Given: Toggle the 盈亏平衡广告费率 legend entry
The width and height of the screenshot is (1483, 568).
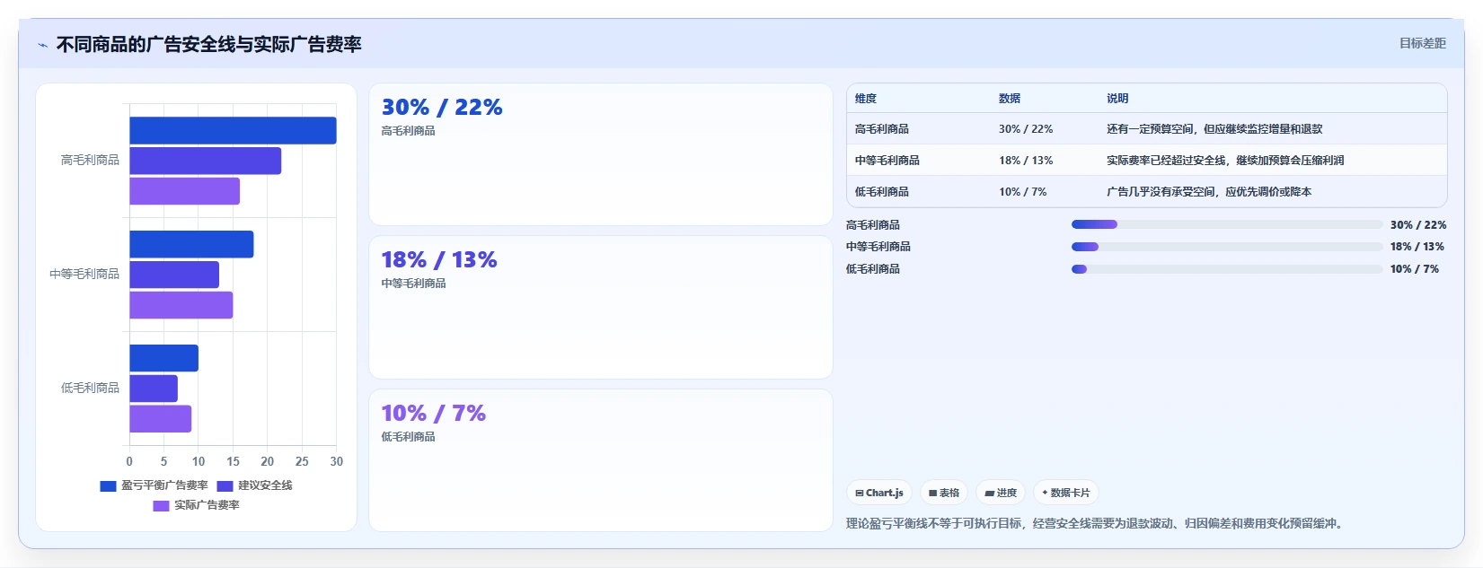Looking at the screenshot, I should click(x=154, y=485).
